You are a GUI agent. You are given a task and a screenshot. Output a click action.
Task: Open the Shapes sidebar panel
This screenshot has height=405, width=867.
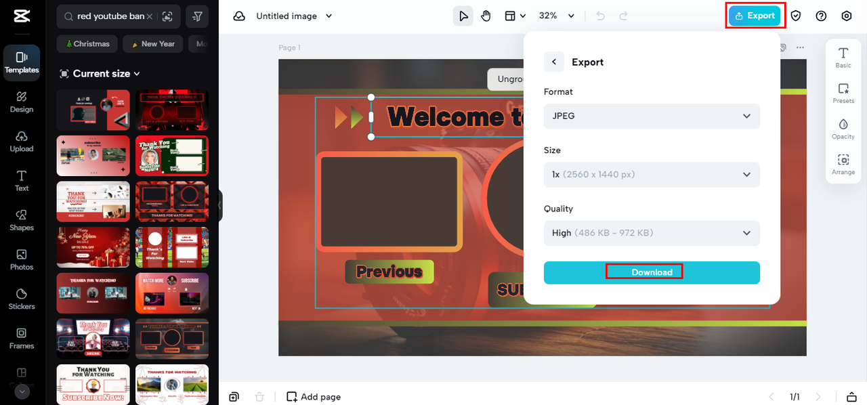tap(22, 220)
